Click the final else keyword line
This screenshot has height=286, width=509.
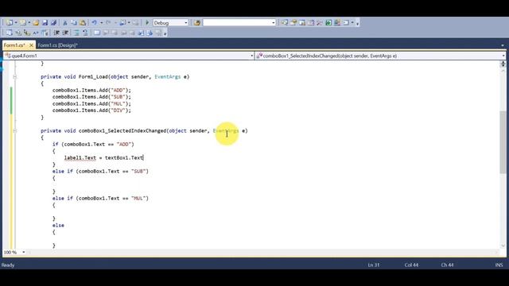58,226
